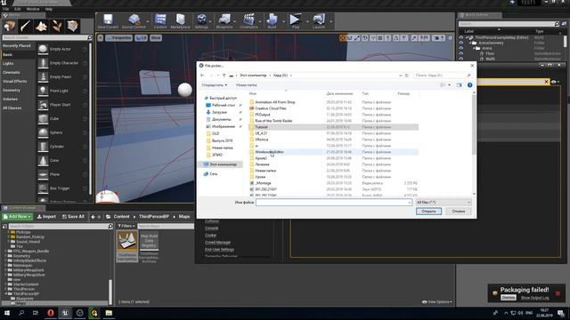Image resolution: width=570 pixels, height=320 pixels.
Task: Open the File menu
Action: coord(5,9)
